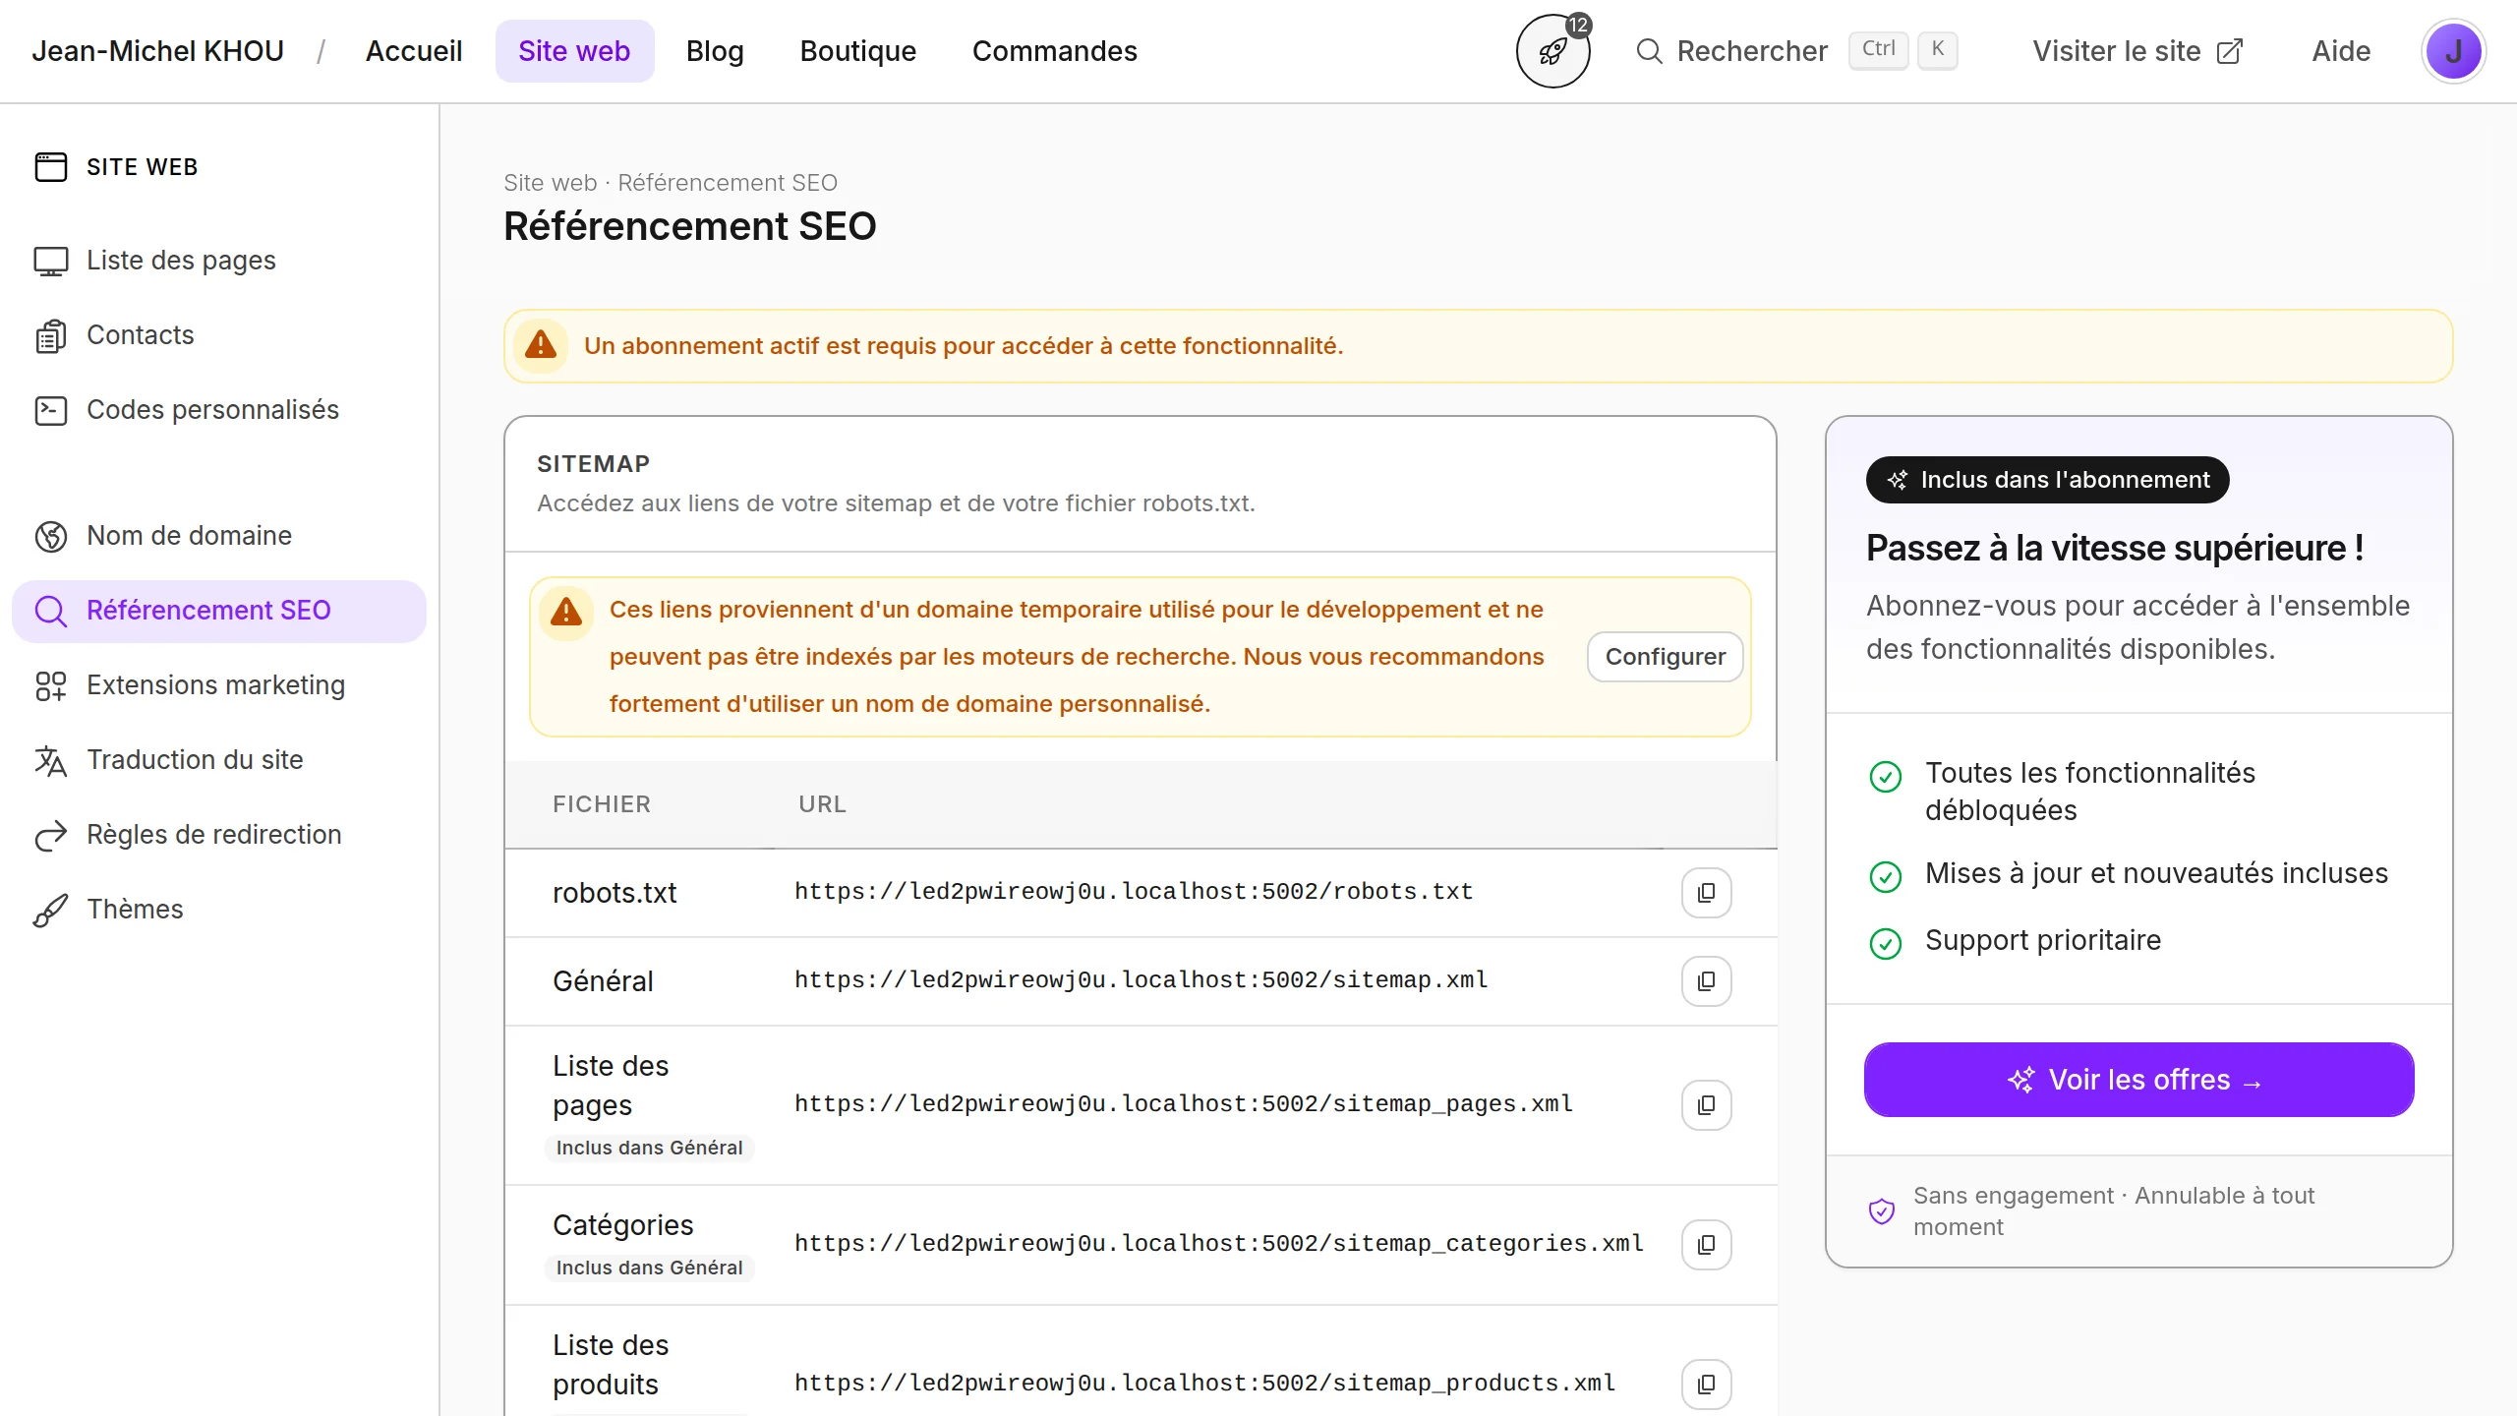Open Extensions marketing section
This screenshot has height=1416, width=2517.
coord(215,684)
